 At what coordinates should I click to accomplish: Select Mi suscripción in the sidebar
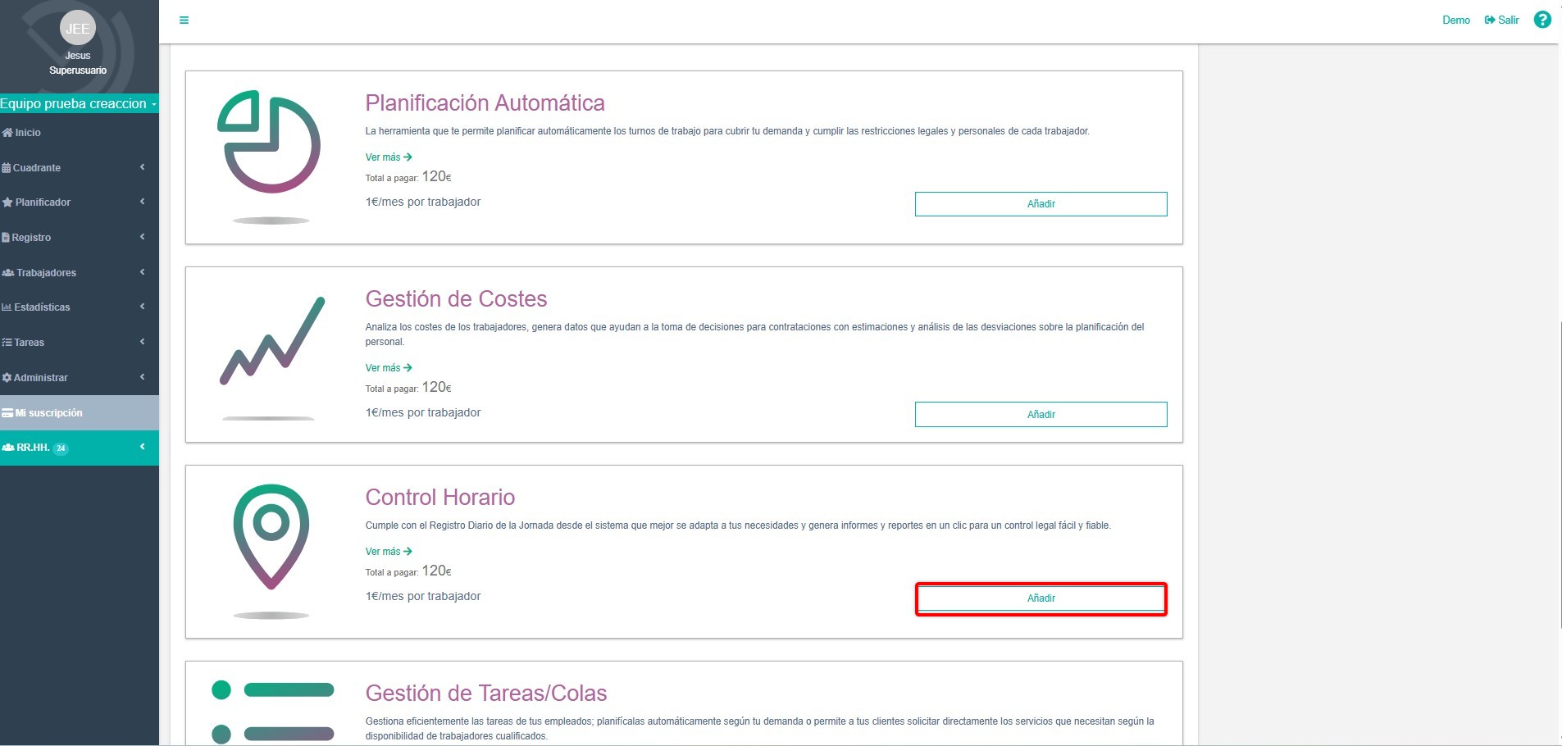click(49, 413)
